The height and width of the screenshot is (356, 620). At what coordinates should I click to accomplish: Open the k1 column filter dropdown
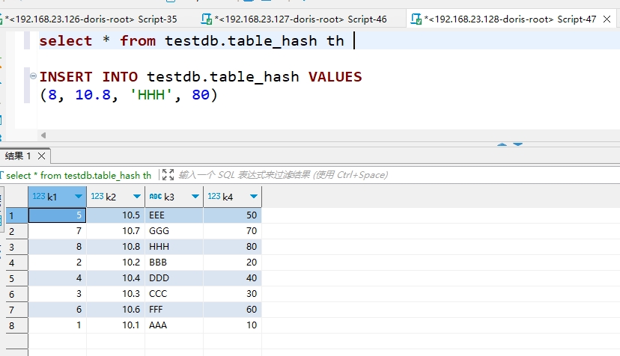[79, 197]
